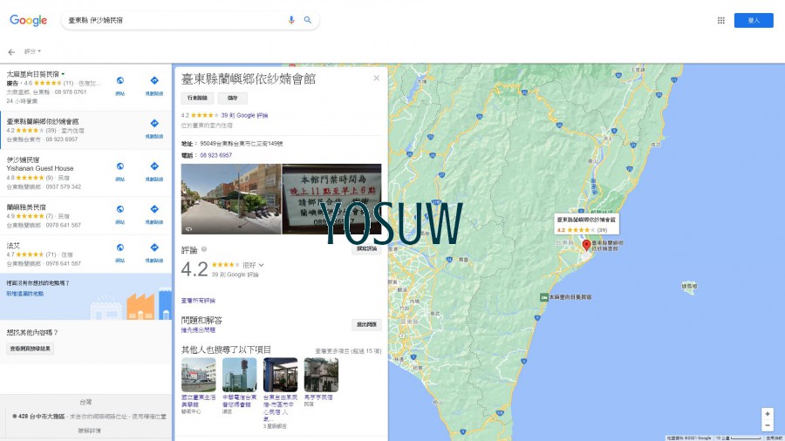Click the Google search text field
This screenshot has width=785, height=441.
click(x=174, y=20)
